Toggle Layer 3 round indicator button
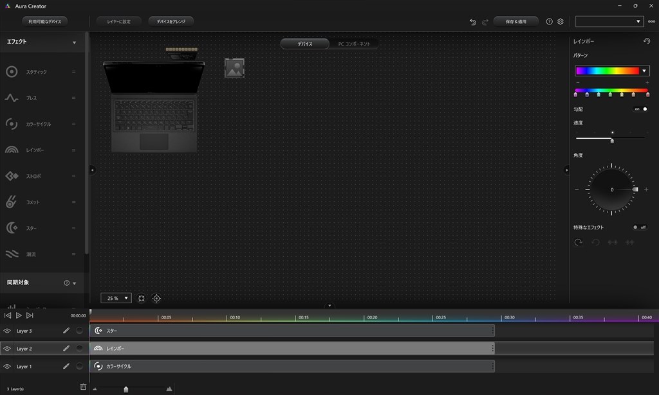Image resolution: width=659 pixels, height=395 pixels. (79, 330)
